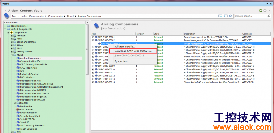This screenshot has width=274, height=133.
Task: Click the grey forward navigation arrow
Action: (265, 11)
